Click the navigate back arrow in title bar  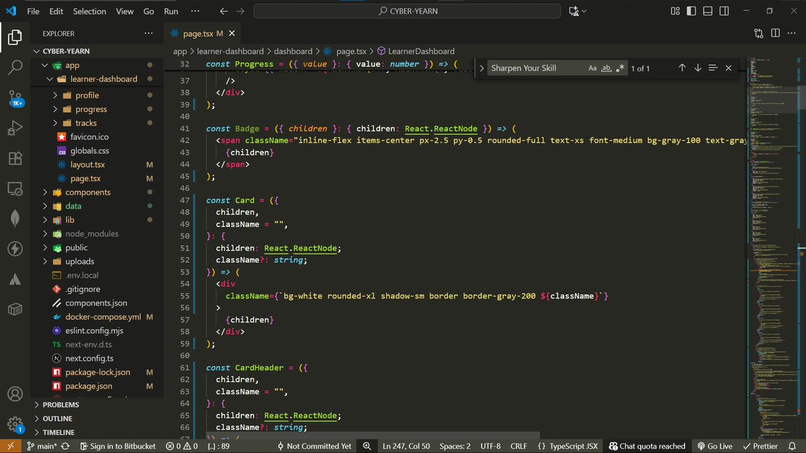point(224,11)
